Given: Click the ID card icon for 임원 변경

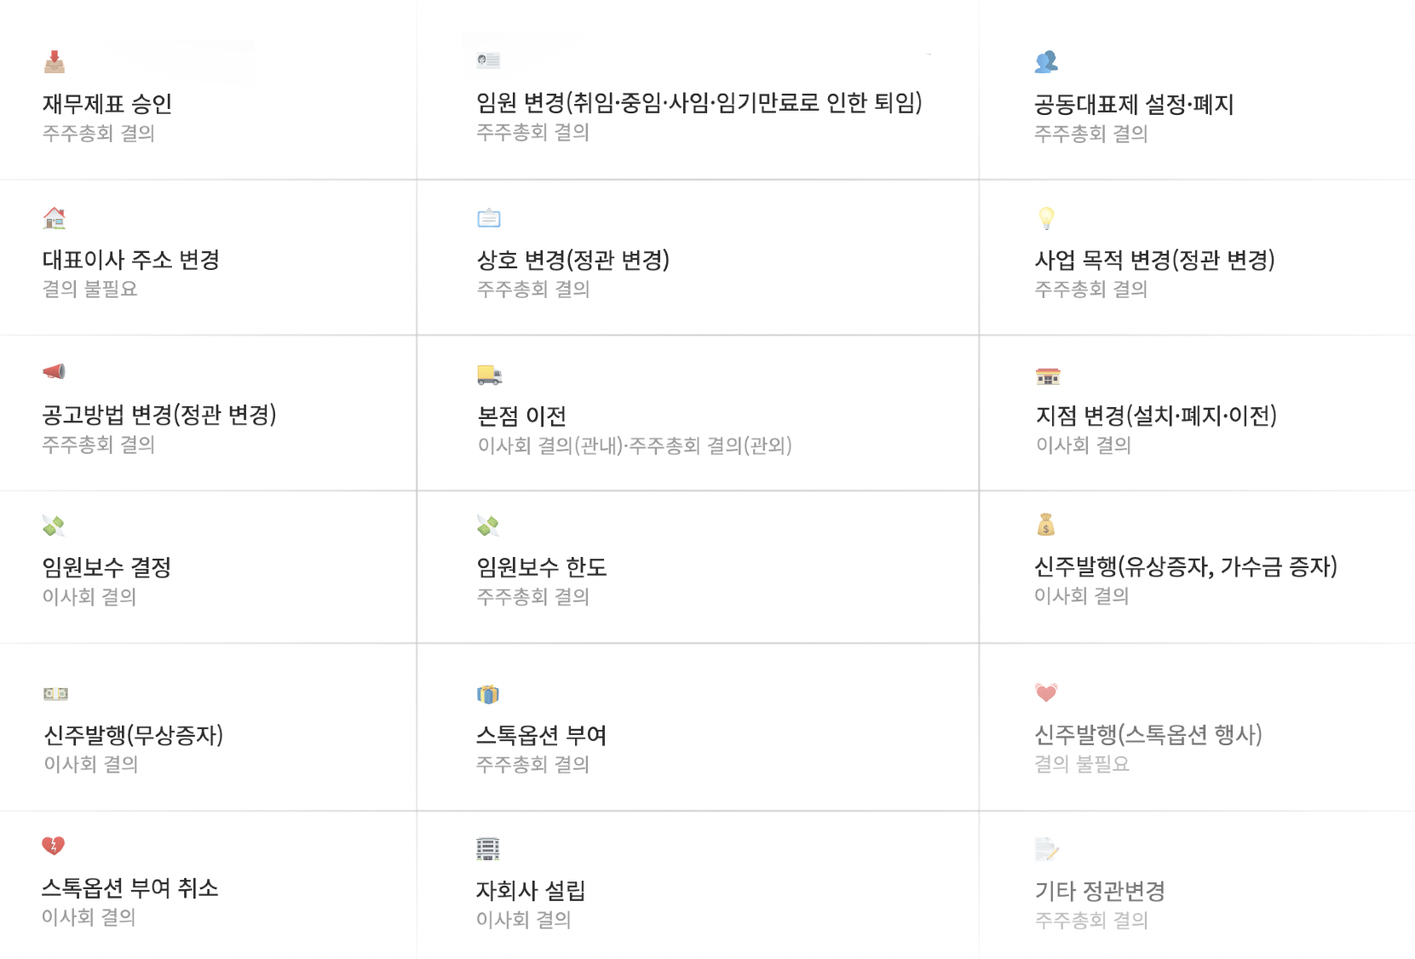Looking at the screenshot, I should click(488, 60).
